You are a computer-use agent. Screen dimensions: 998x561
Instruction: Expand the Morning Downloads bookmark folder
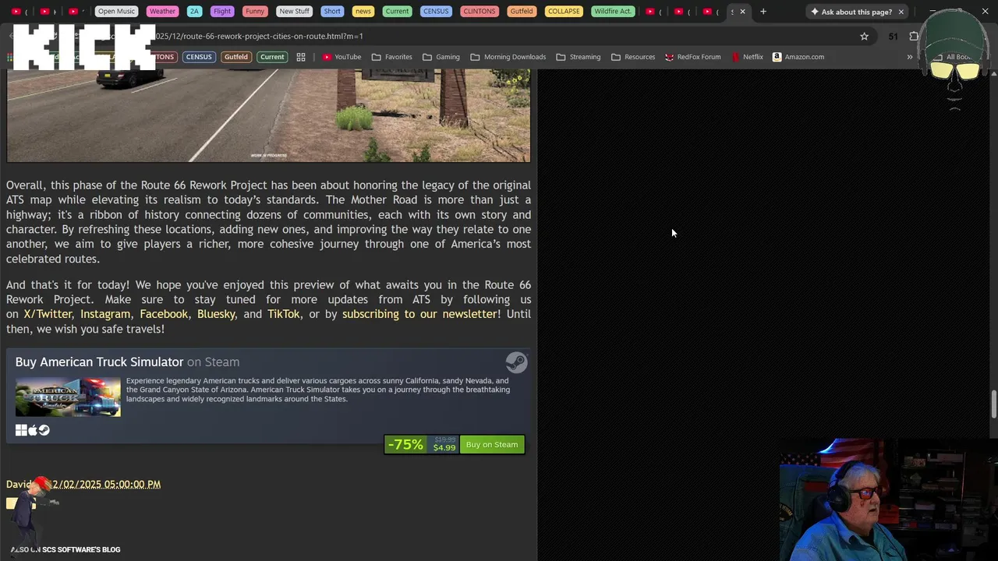[x=507, y=57]
